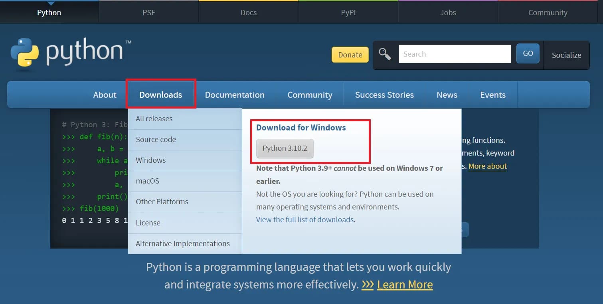
Task: Choose "Source code" in the Downloads dropdown
Action: (156, 139)
